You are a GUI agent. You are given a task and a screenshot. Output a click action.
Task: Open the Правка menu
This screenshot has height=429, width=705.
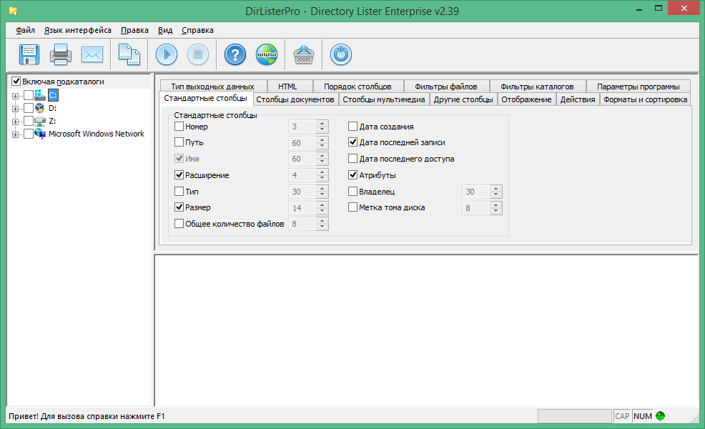tap(134, 30)
